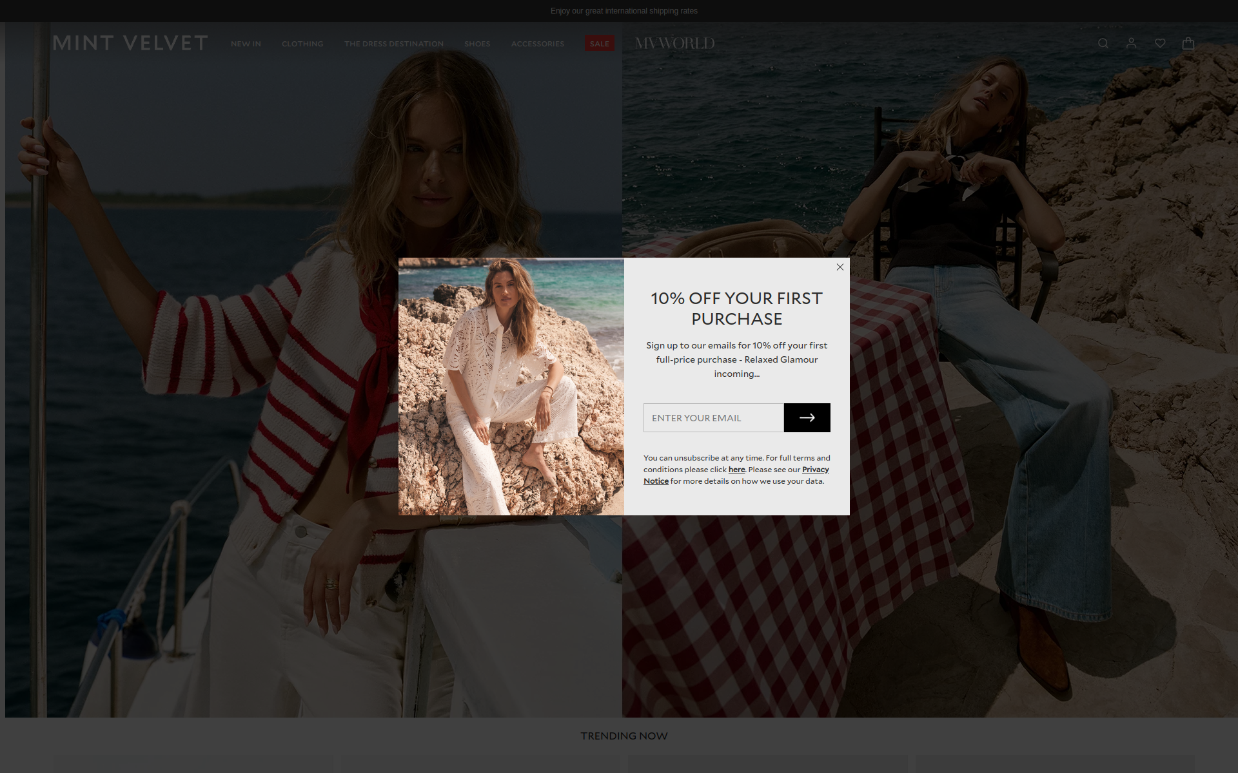Click the 10% Off Your First Purchase heading
The image size is (1238, 773).
point(736,309)
